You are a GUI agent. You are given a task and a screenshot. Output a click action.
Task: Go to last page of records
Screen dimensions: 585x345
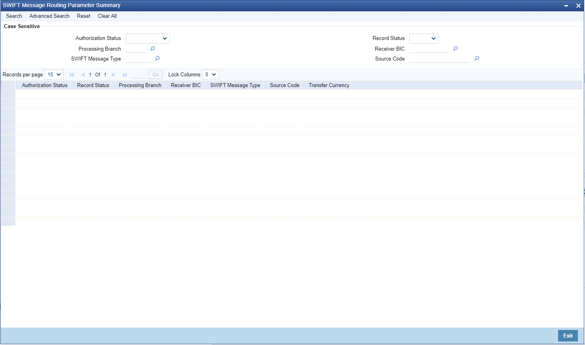[125, 75]
